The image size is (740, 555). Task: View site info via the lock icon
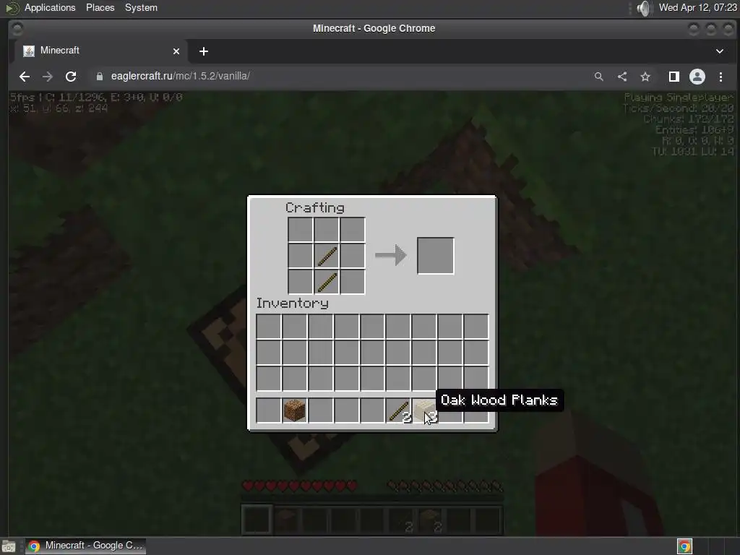[x=100, y=77]
